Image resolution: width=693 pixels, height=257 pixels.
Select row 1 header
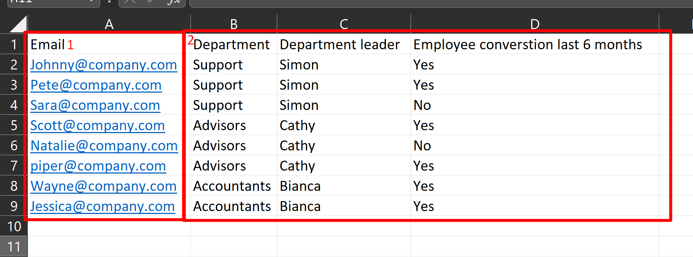pyautogui.click(x=14, y=44)
